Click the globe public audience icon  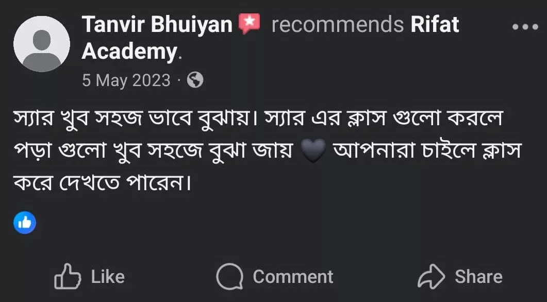(195, 80)
